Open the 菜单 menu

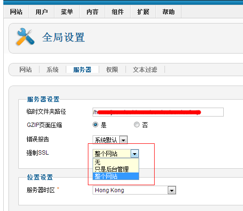(x=67, y=12)
